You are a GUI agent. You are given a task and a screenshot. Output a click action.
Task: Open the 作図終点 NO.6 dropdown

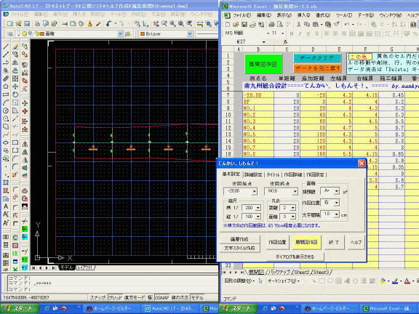click(295, 191)
